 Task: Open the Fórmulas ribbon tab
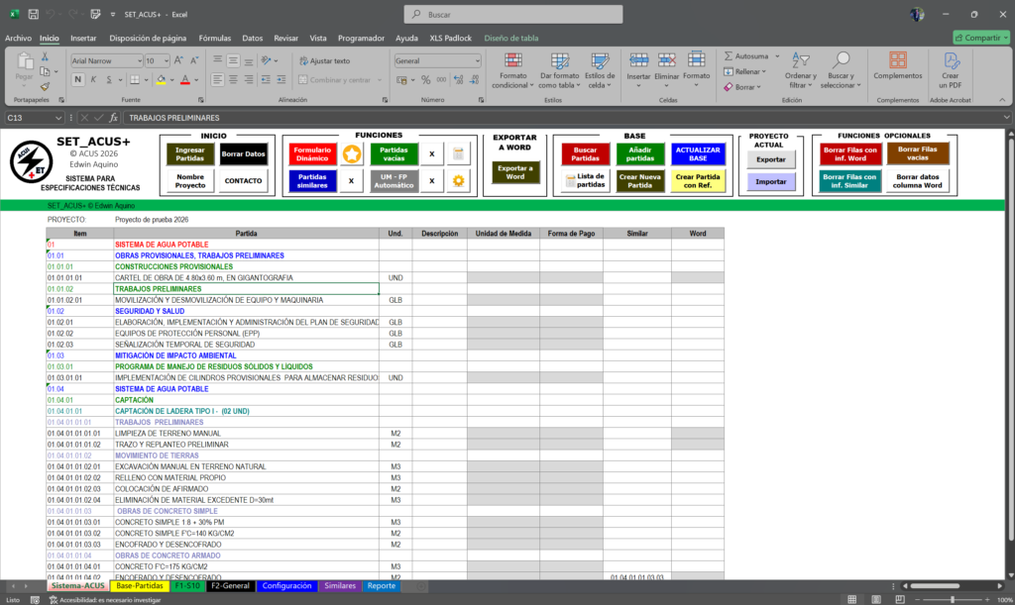click(215, 38)
